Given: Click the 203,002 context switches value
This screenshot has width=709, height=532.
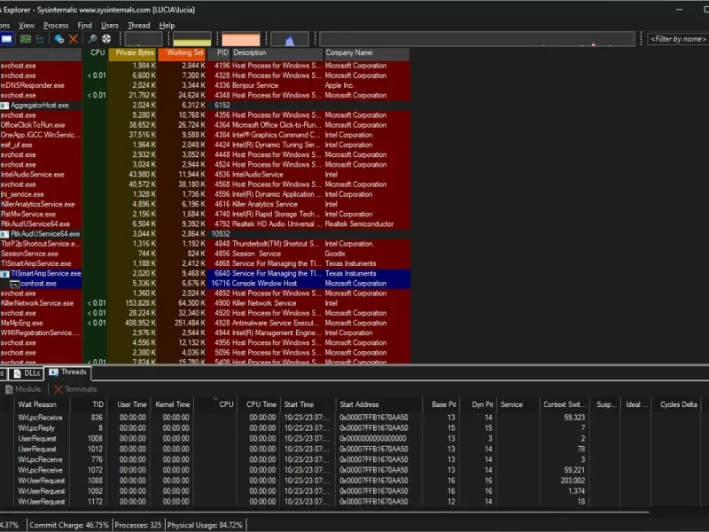Looking at the screenshot, I should pyautogui.click(x=573, y=481).
